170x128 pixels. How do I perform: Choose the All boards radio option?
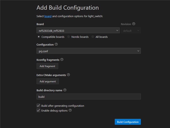[x=93, y=37]
